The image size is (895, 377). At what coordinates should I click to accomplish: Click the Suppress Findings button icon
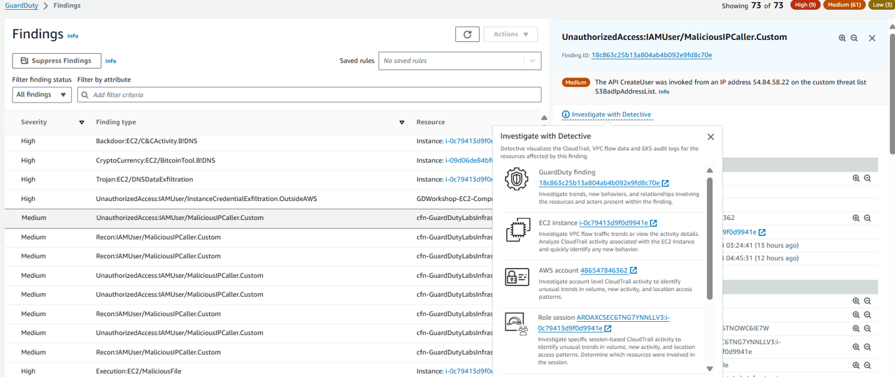(x=24, y=61)
